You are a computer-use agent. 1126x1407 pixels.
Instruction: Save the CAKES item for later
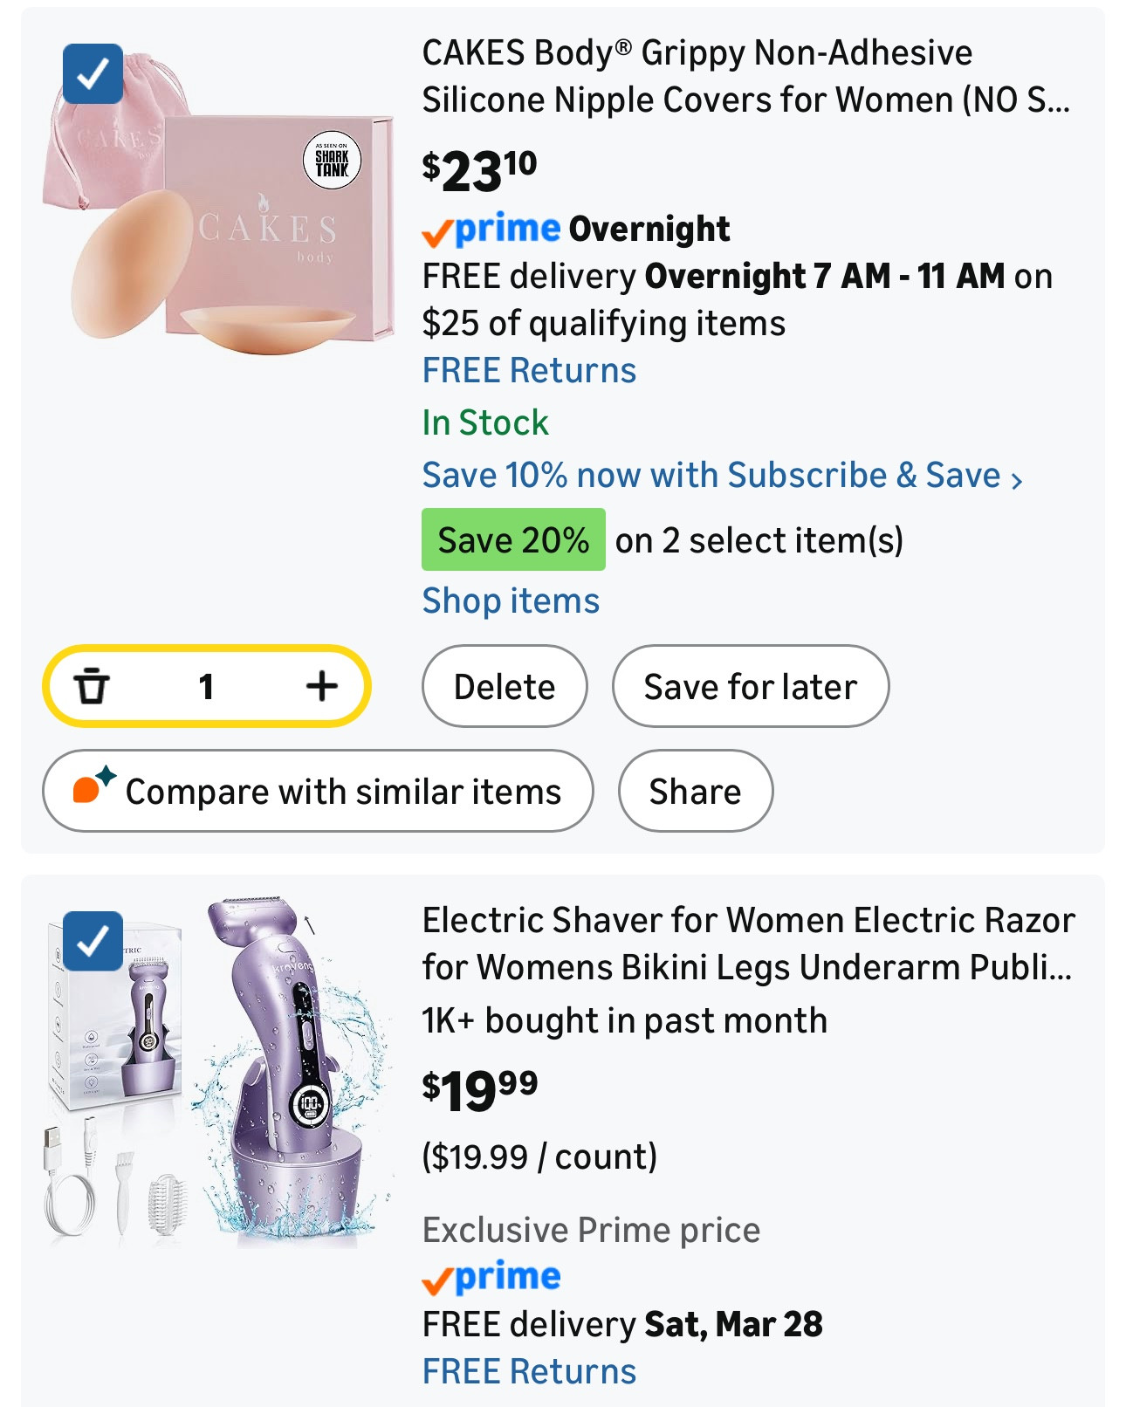point(749,687)
